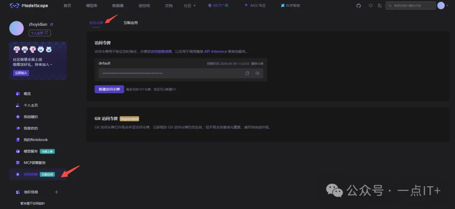Image resolution: width=455 pixels, height=209 pixels.
Task: Click the search input box
Action: [410, 5]
